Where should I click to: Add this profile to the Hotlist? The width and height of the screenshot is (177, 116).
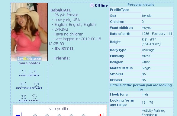point(36,85)
